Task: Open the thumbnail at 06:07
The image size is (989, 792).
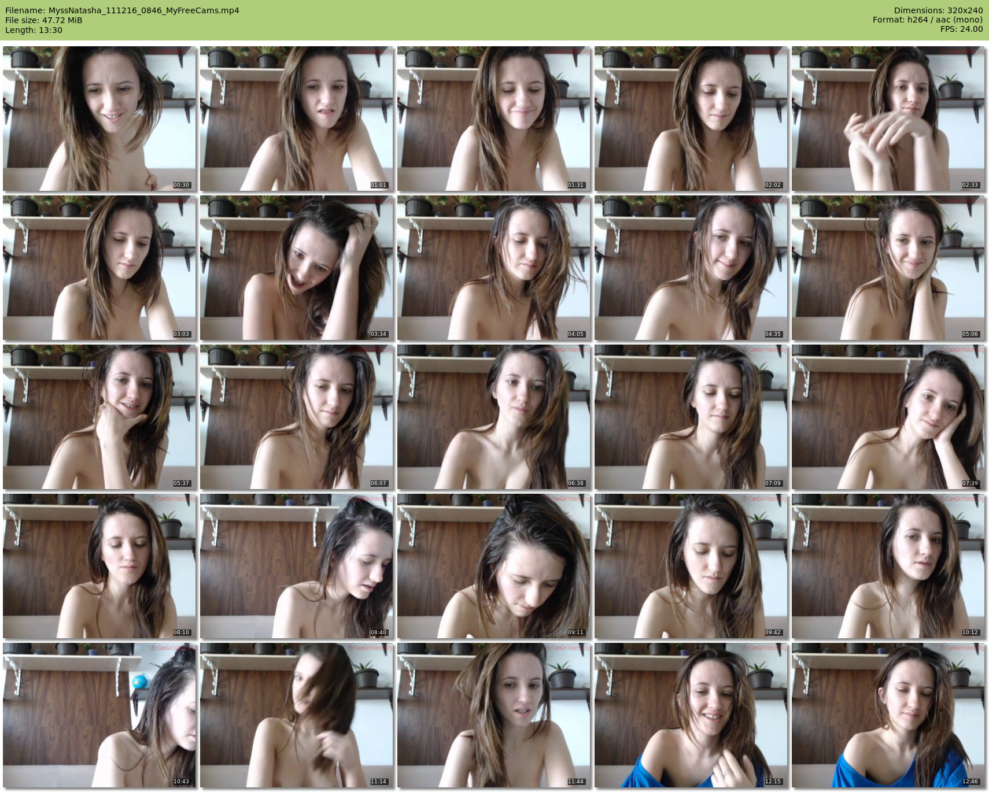Action: (x=297, y=417)
